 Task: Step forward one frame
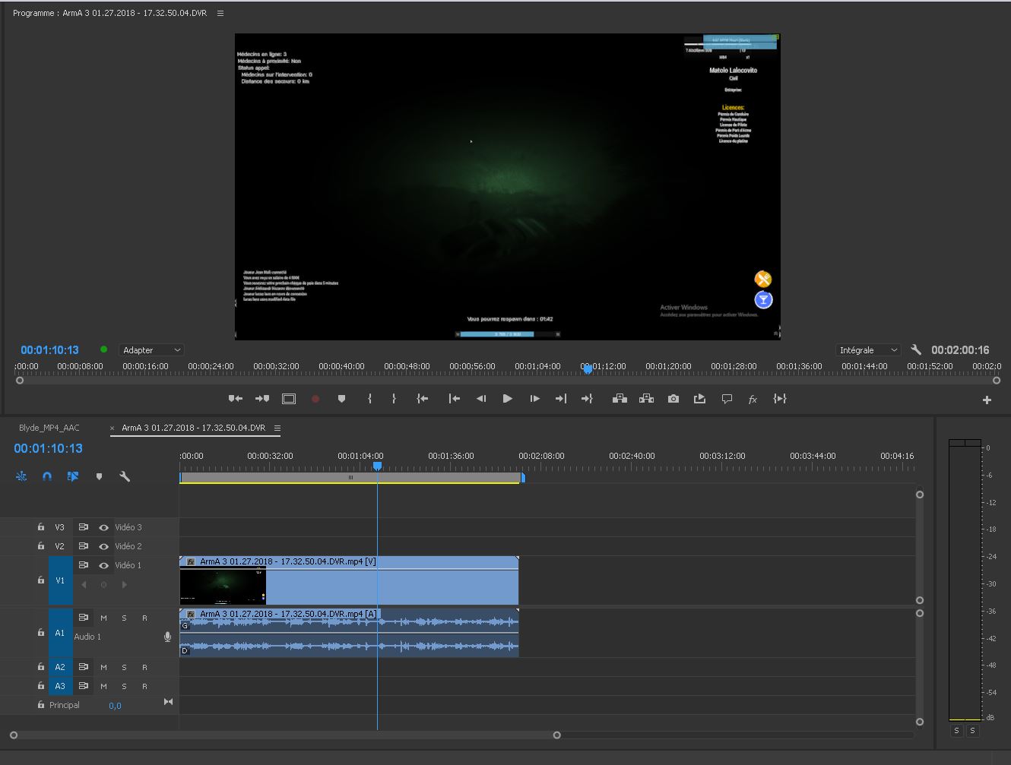pyautogui.click(x=534, y=399)
